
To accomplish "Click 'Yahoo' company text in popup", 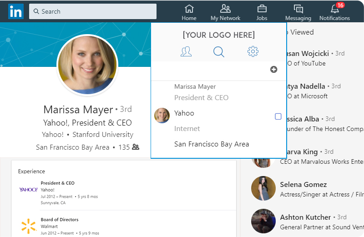I will [184, 113].
